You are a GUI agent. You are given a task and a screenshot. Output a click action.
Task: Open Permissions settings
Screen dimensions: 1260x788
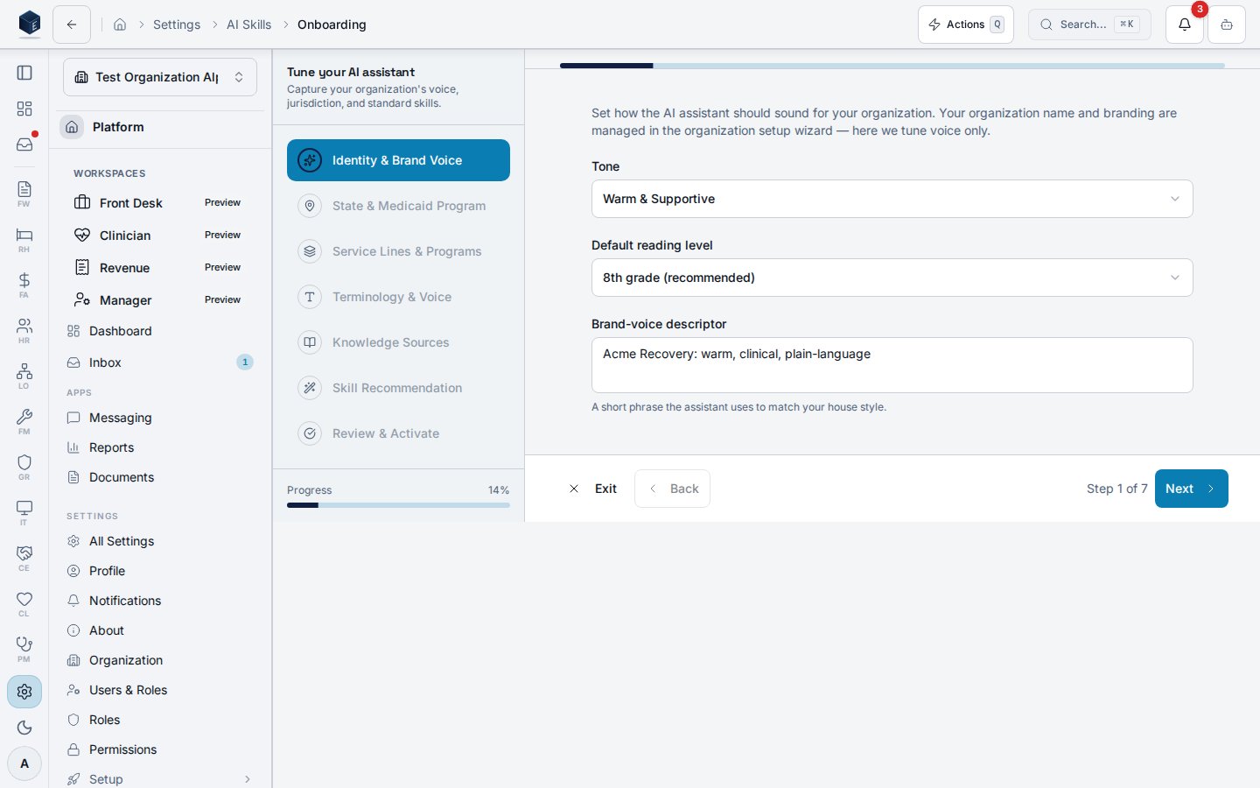click(x=160, y=749)
